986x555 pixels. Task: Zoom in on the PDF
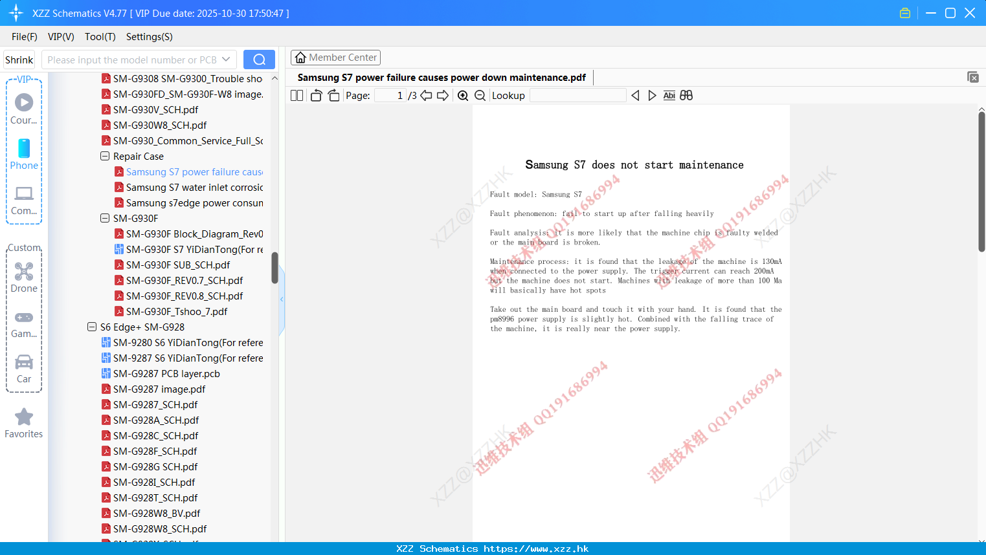coord(463,95)
